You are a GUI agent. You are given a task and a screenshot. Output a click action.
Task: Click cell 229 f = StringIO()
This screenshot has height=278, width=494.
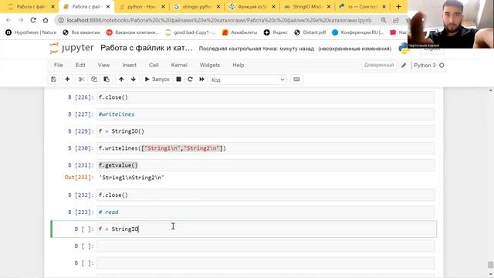coord(266,131)
